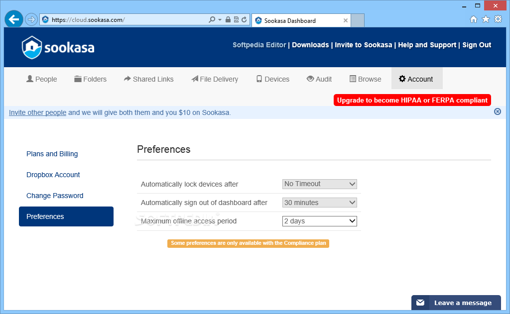Open Plans and Billing section
The image size is (510, 314).
point(52,154)
